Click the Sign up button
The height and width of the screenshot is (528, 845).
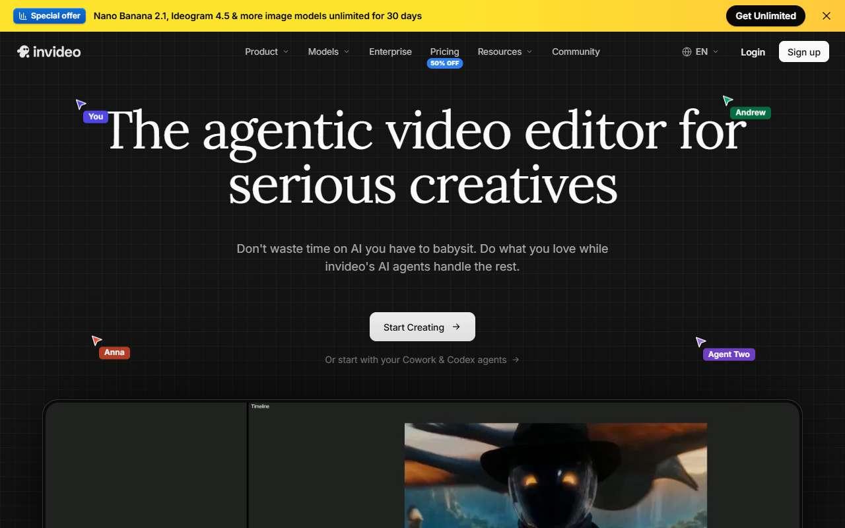804,51
